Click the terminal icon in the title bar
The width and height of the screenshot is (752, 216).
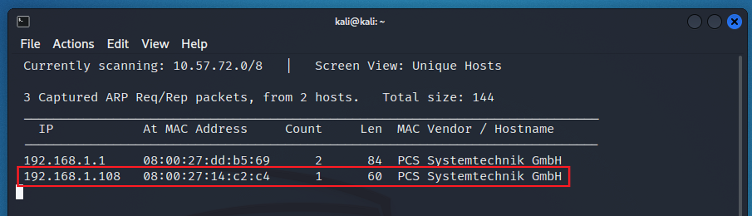tap(23, 21)
